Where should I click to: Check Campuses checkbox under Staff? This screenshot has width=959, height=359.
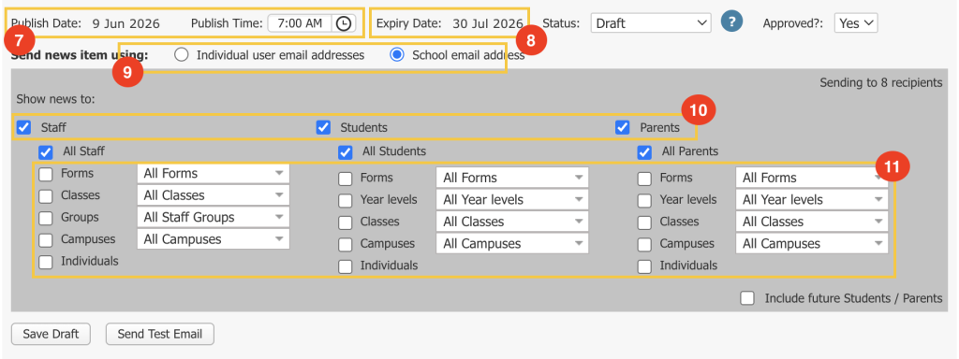click(x=46, y=240)
